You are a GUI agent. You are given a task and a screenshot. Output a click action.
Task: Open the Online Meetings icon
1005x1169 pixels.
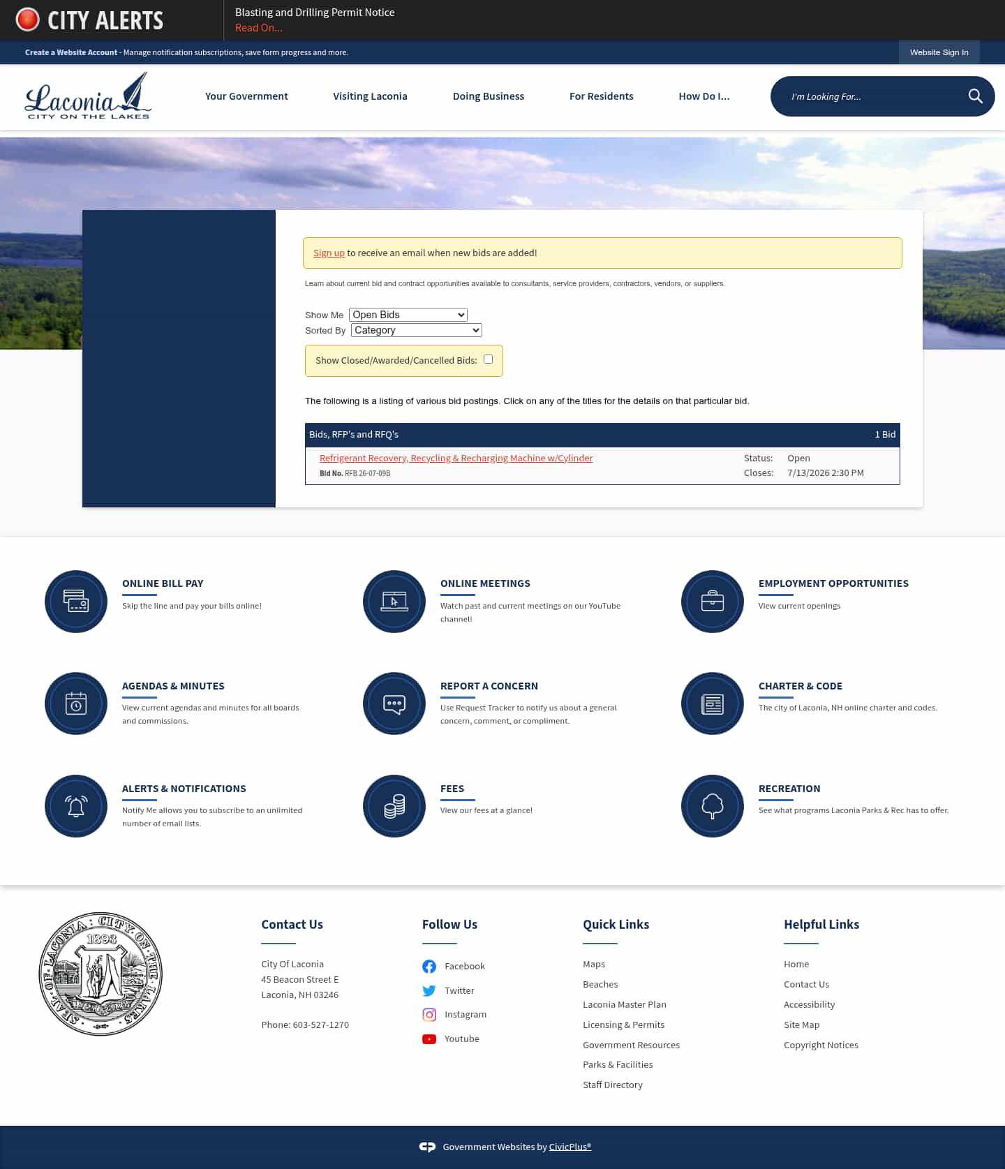coord(394,602)
